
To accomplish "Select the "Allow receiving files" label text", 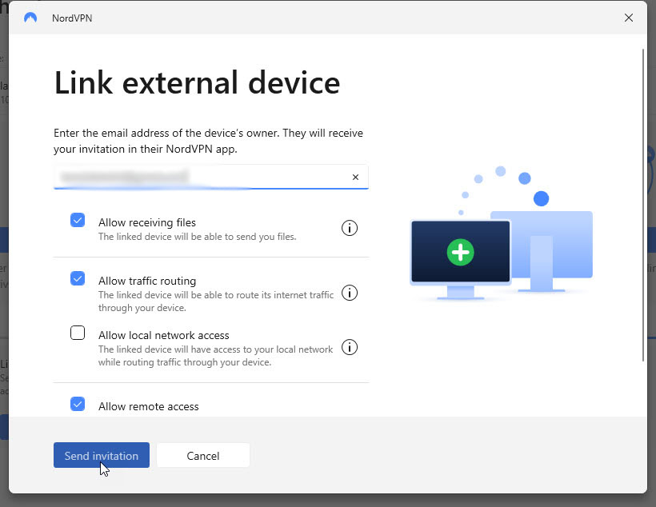I will click(x=147, y=222).
